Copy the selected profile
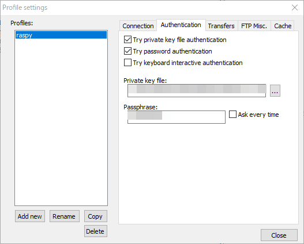Viewport: 304px width, 244px height. pyautogui.click(x=95, y=216)
